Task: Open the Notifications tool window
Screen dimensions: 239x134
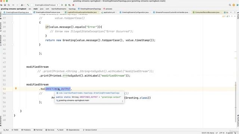Action: (x=238, y=121)
